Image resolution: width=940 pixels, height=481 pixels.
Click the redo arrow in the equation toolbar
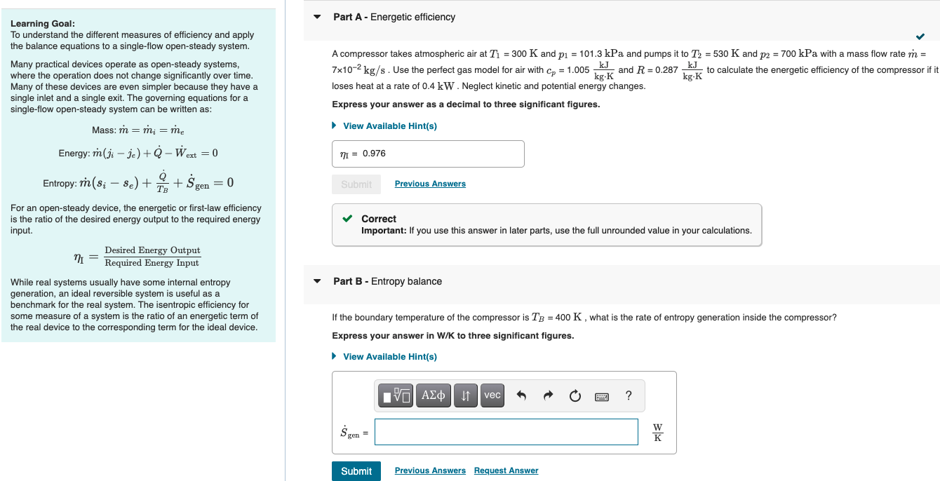tap(546, 395)
